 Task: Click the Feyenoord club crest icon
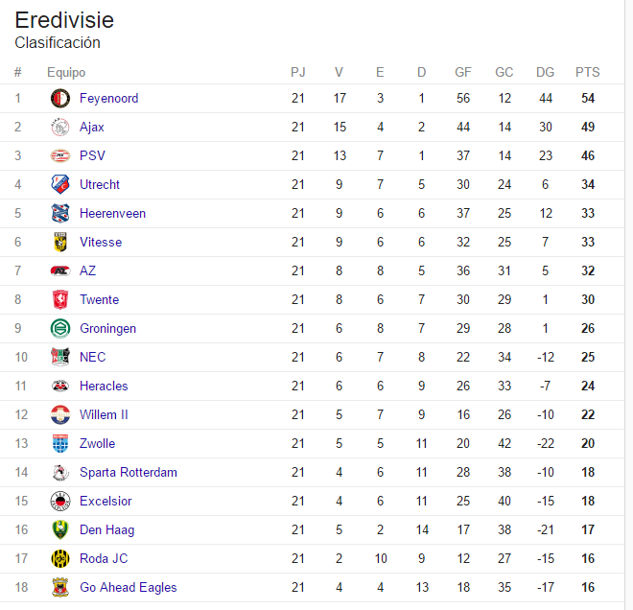click(60, 98)
